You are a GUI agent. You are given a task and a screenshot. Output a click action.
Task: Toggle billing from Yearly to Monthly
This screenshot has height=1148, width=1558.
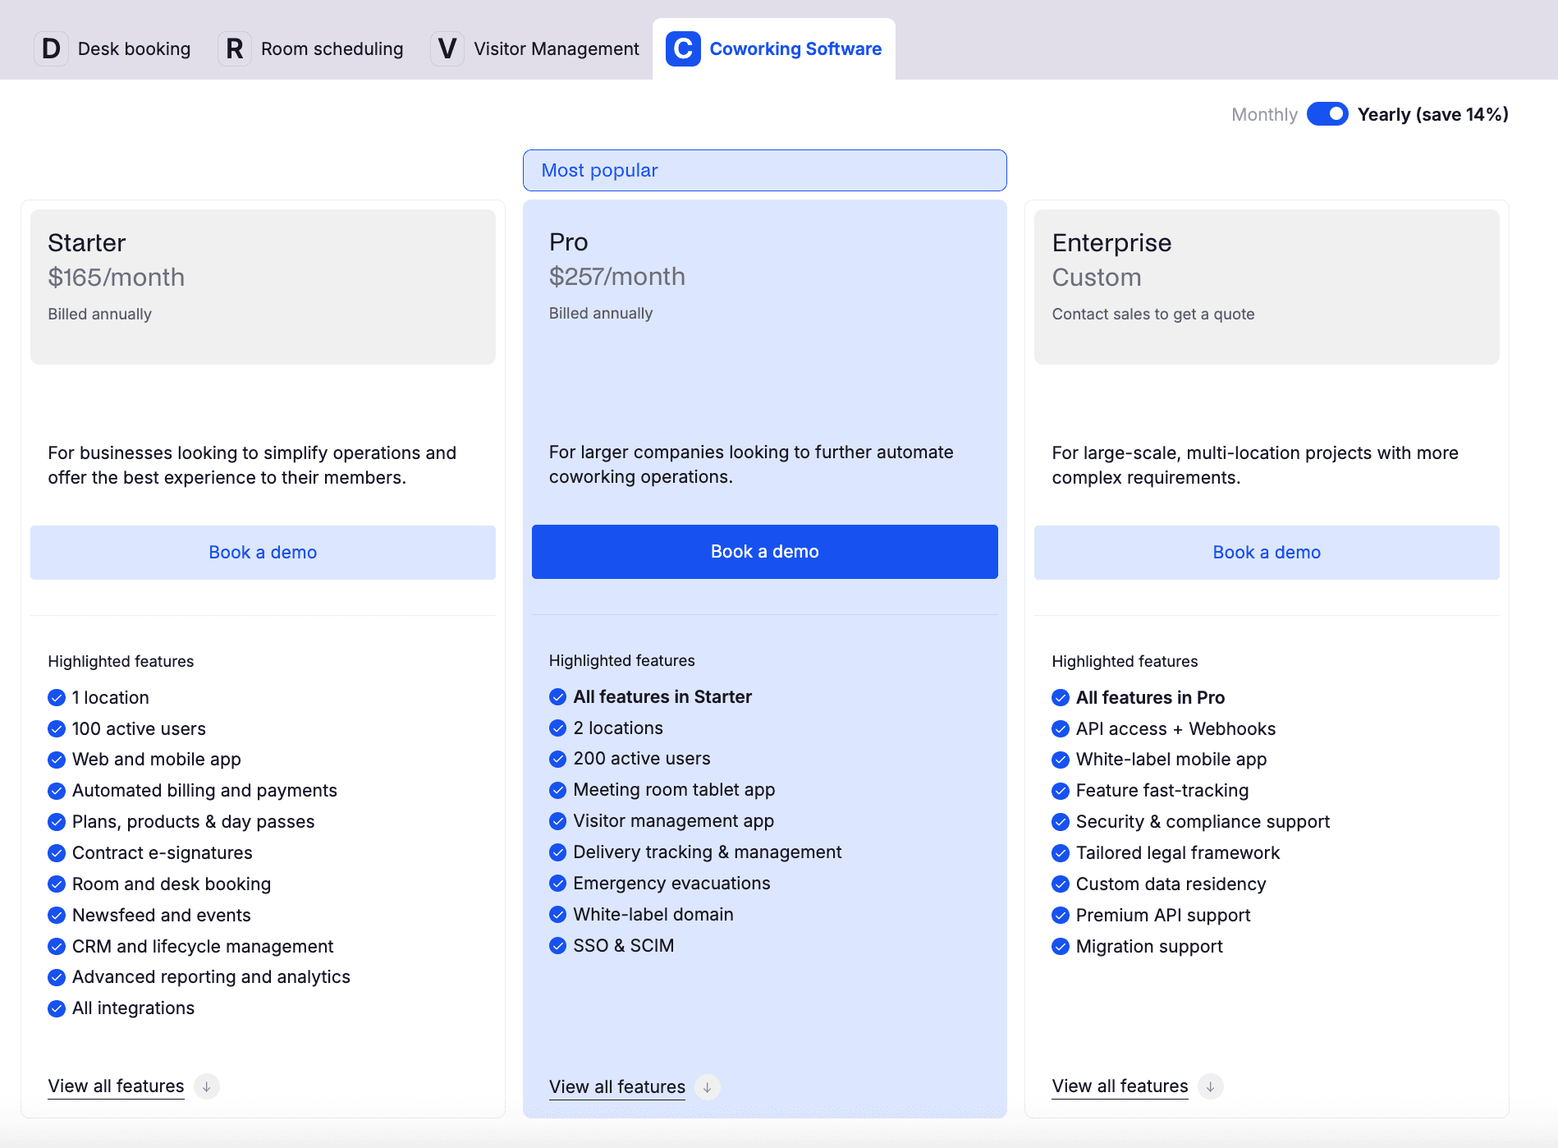[1327, 114]
